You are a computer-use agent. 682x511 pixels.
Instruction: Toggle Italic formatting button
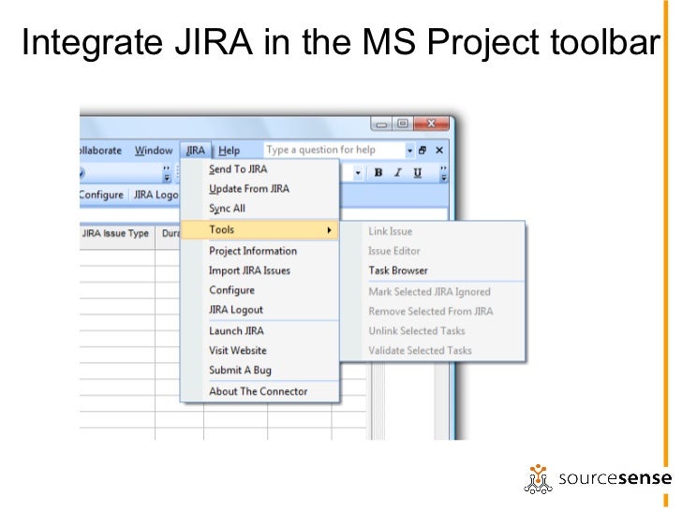(397, 172)
